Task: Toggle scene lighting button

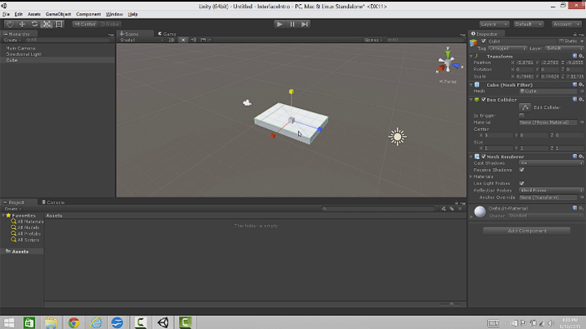Action: (183, 40)
